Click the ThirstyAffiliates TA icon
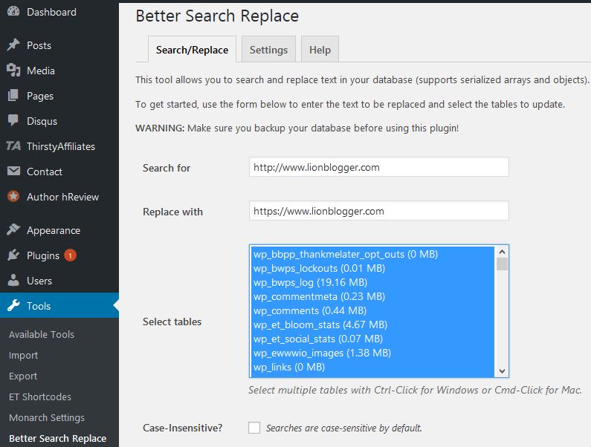 (x=13, y=146)
